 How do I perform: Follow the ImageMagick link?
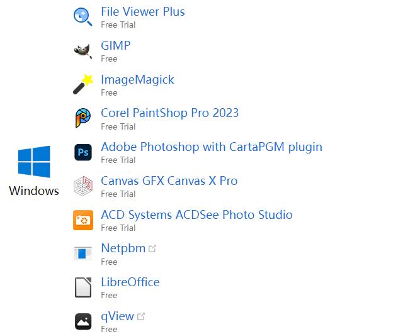pyautogui.click(x=137, y=79)
